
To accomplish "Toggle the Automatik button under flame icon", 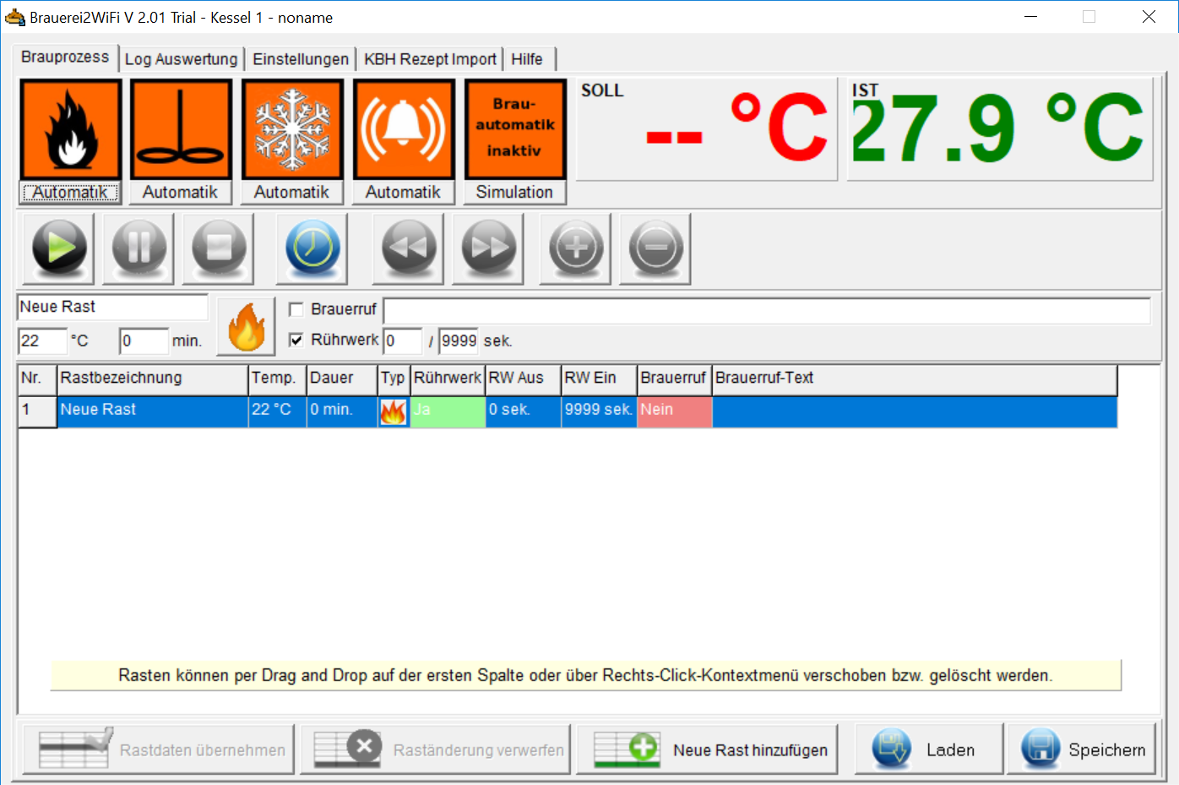I will [71, 193].
